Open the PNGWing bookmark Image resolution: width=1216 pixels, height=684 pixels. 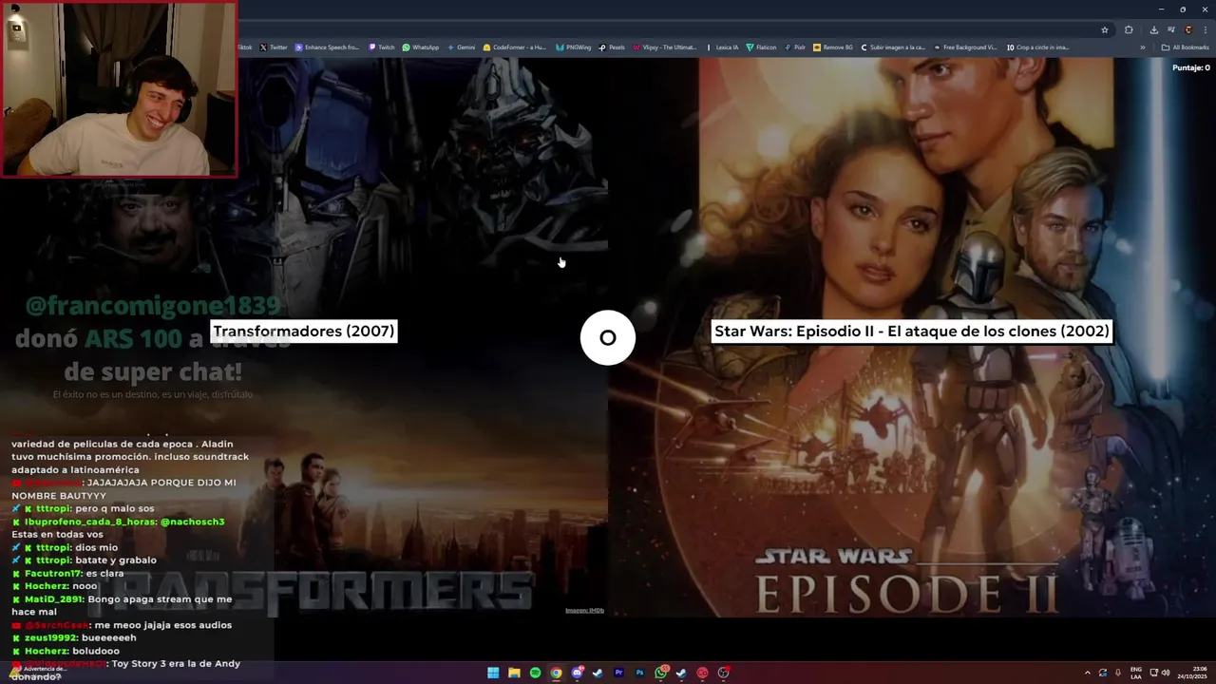click(574, 47)
